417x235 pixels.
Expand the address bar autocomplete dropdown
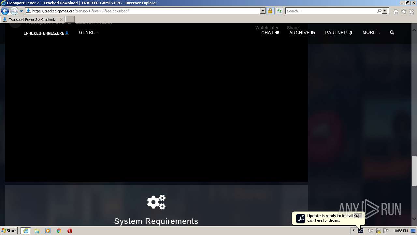tap(263, 11)
